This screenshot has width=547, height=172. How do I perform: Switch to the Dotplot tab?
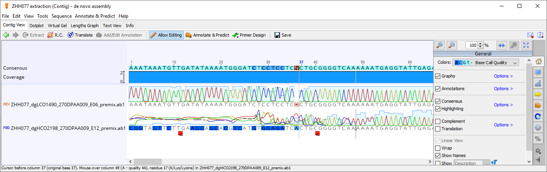point(37,25)
